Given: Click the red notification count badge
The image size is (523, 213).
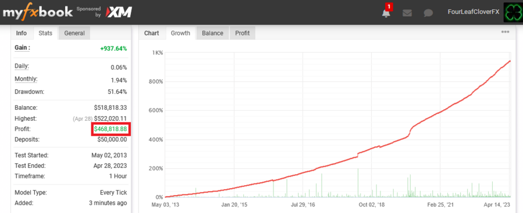Looking at the screenshot, I should point(389,6).
